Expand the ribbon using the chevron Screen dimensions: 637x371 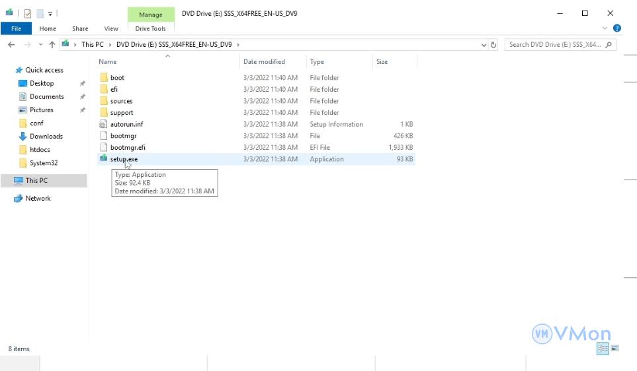click(605, 28)
